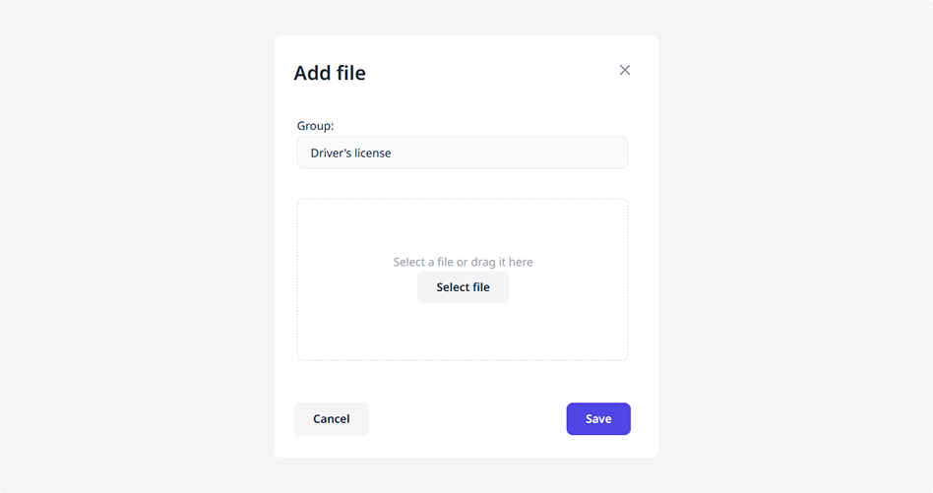This screenshot has width=933, height=493.
Task: Click the Add file dialog title
Action: click(x=330, y=73)
